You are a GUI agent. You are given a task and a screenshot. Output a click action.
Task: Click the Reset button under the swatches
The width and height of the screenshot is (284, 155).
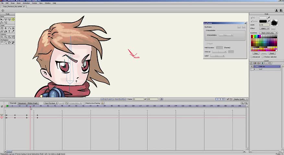(272, 53)
